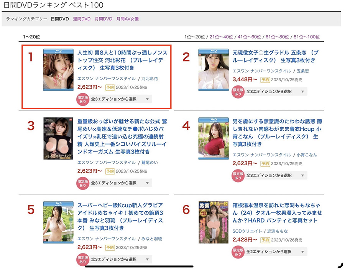Jump to the 41位〜60位 ranking page
The image size is (345, 270).
point(249,37)
